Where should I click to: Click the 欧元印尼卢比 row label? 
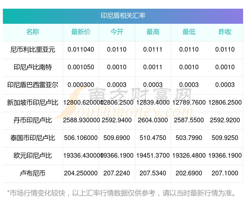coord(33,156)
